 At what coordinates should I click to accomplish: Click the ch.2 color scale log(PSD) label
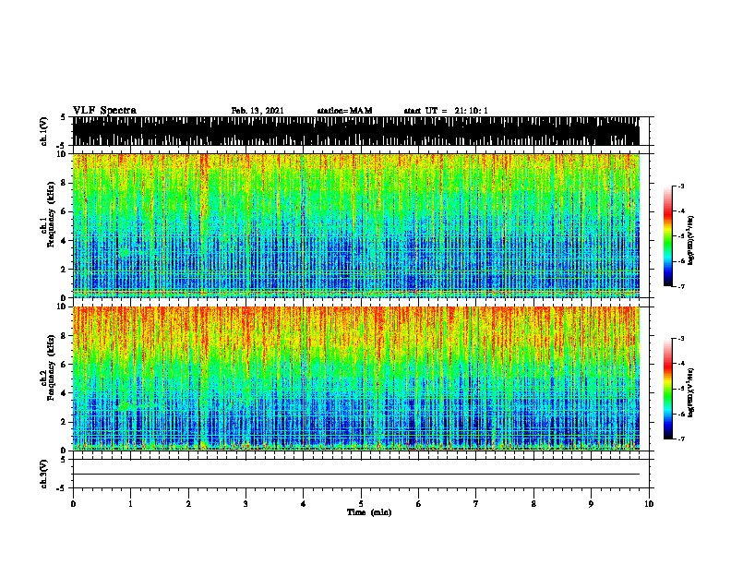(691, 392)
